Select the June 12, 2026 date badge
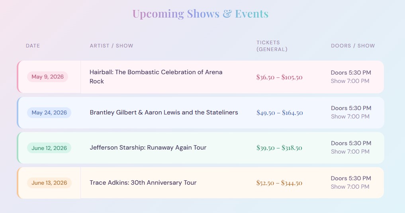This screenshot has height=213, width=405. (x=49, y=148)
